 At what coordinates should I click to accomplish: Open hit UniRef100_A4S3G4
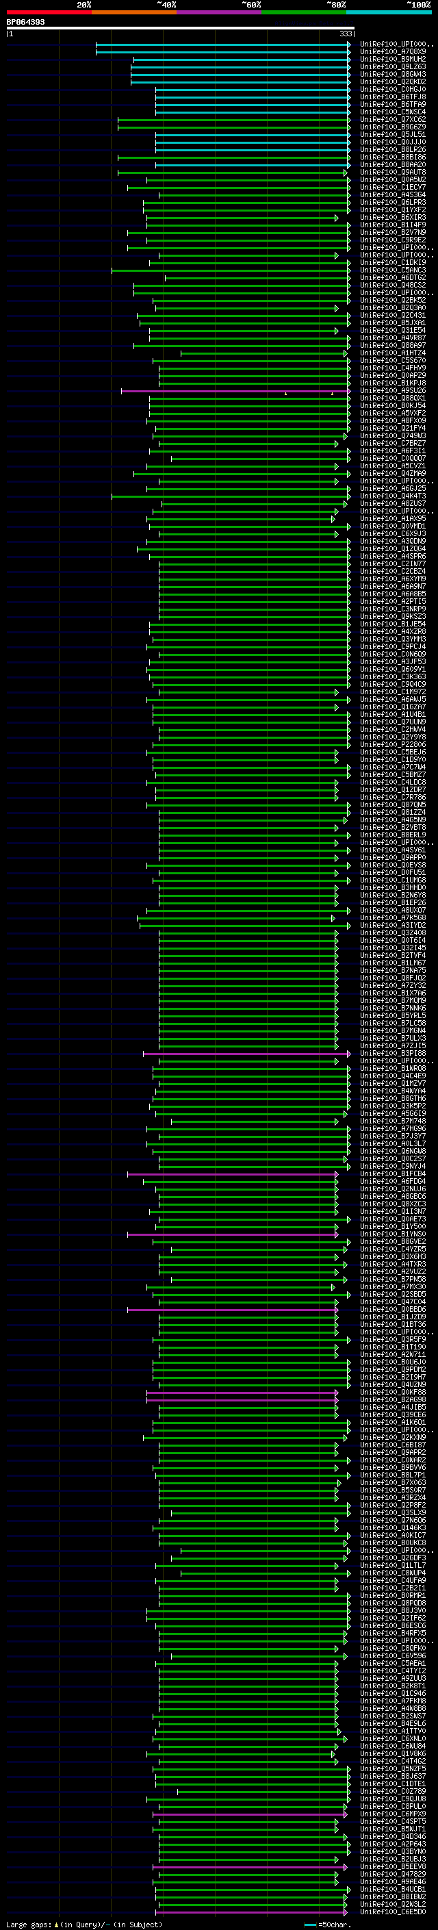point(393,195)
